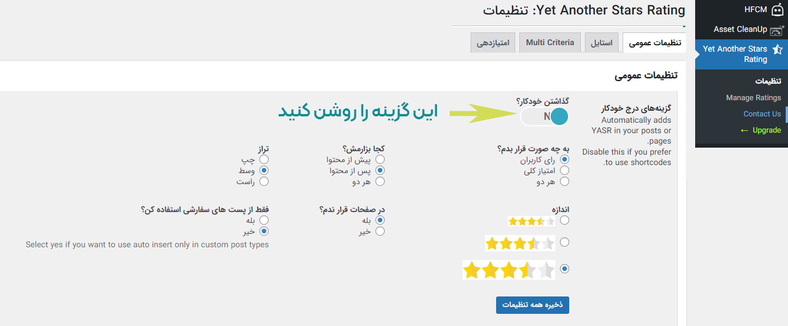Choose چپ alignment radio button

(264, 159)
